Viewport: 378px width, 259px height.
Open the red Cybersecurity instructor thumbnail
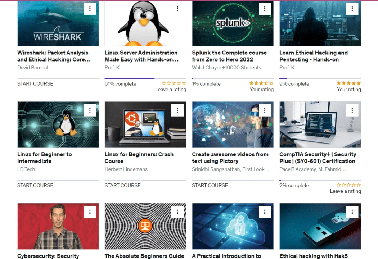click(58, 226)
